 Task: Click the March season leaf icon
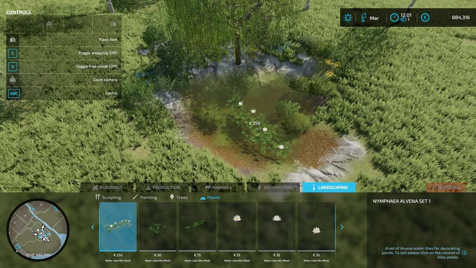(x=363, y=18)
